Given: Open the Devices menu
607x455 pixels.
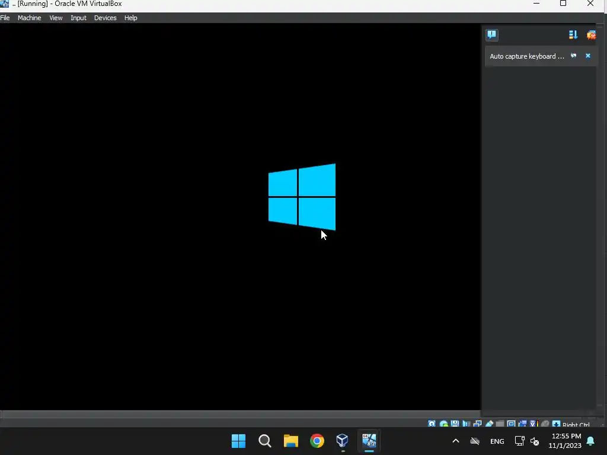Looking at the screenshot, I should [106, 18].
